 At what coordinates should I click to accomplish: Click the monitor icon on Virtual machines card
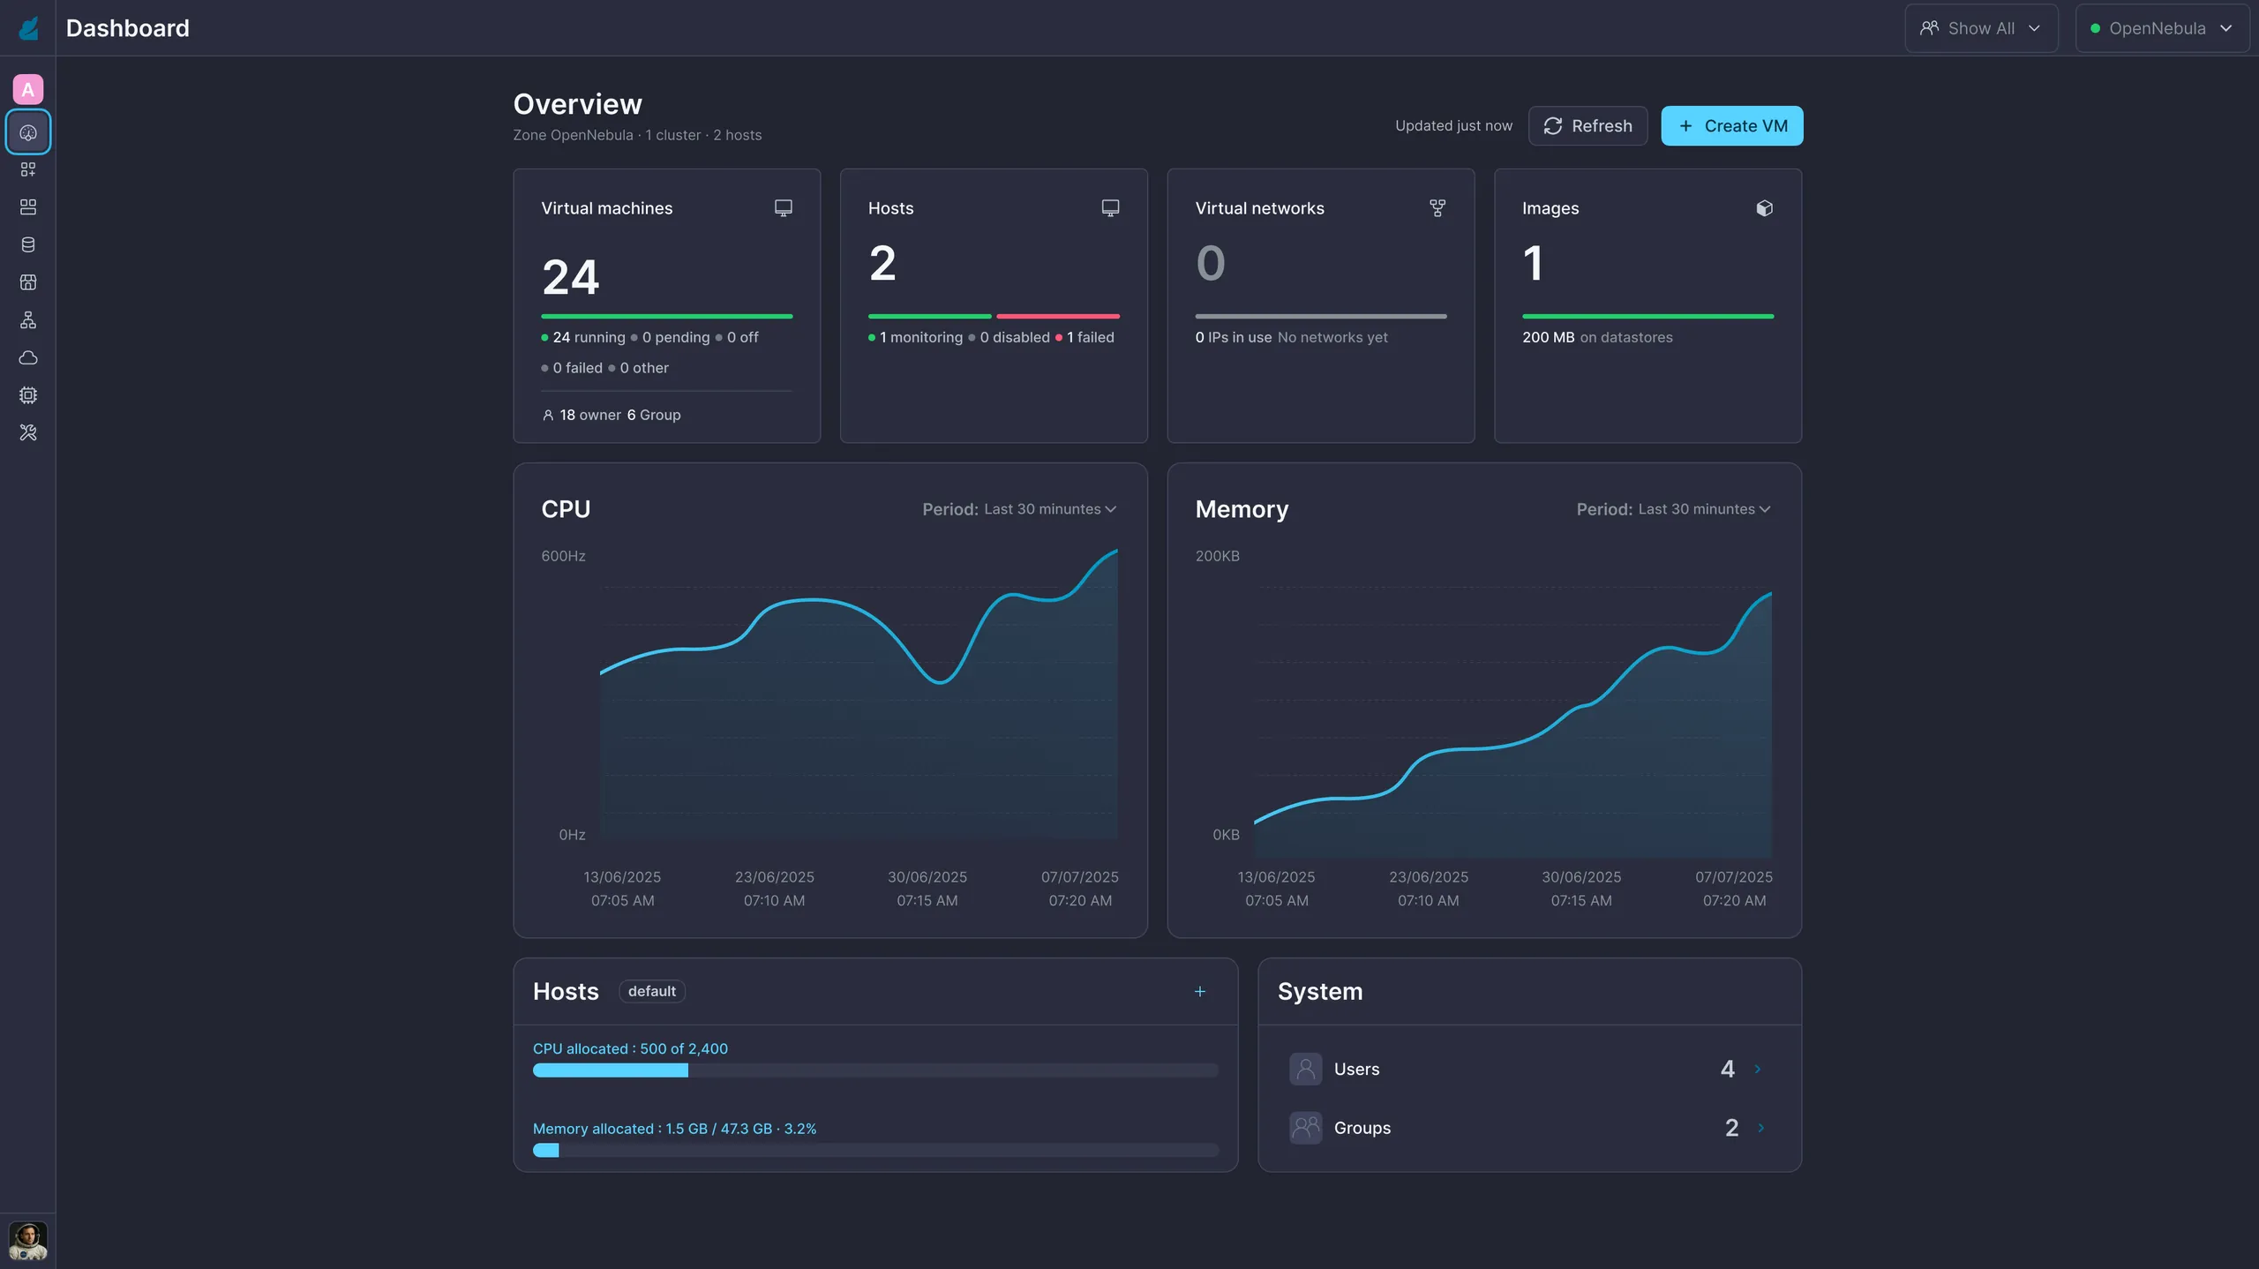coord(783,208)
